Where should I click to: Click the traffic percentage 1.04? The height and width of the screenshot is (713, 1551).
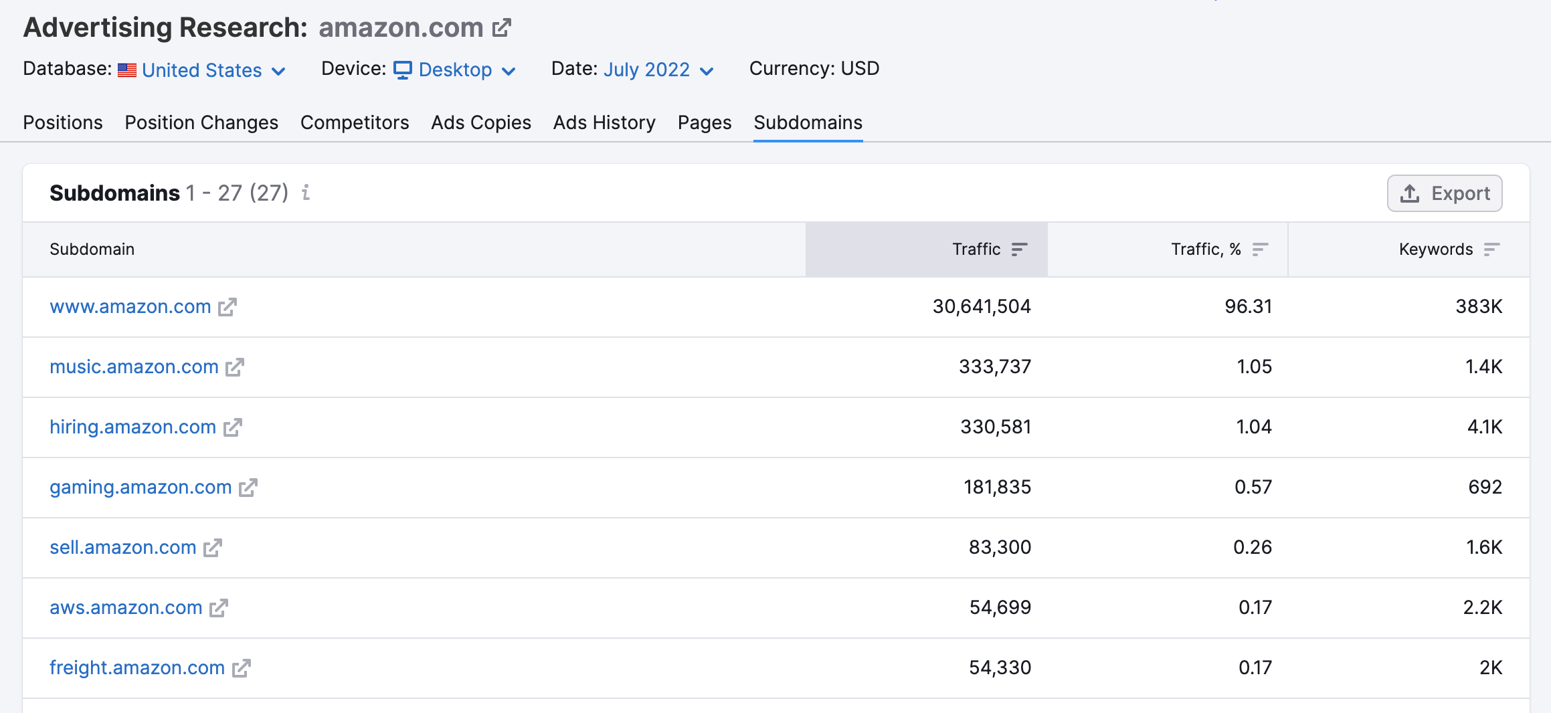1254,427
